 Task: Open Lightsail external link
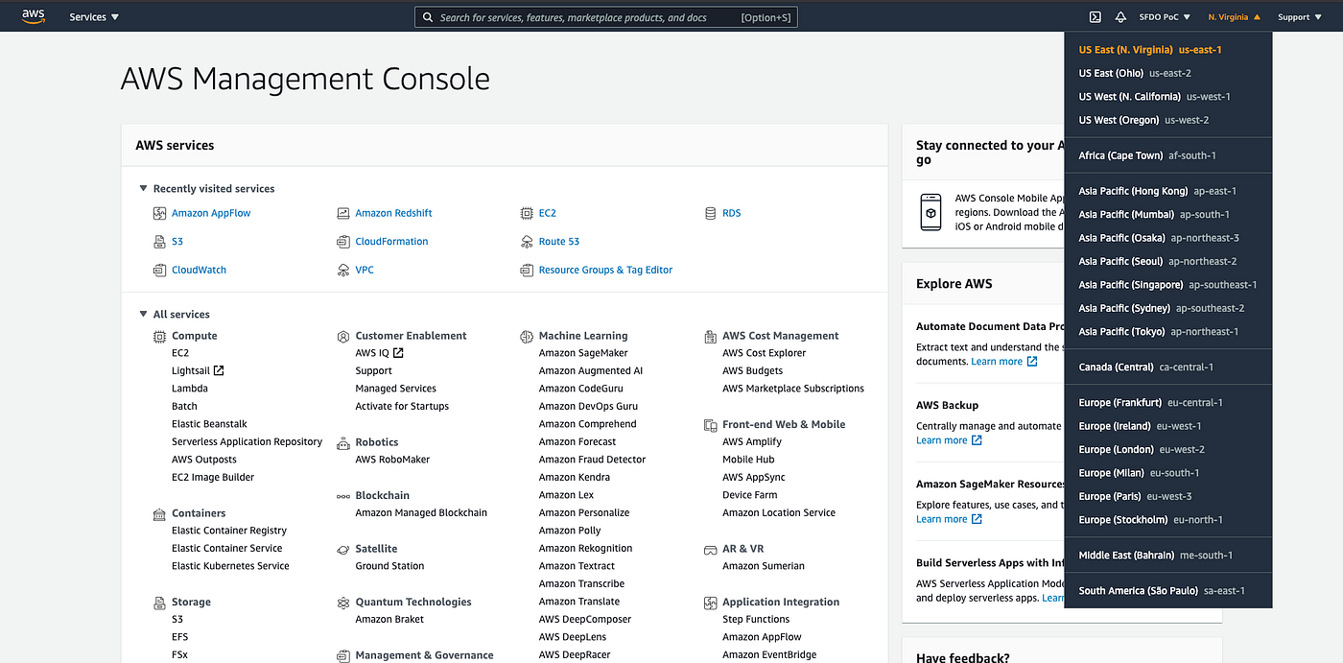198,371
